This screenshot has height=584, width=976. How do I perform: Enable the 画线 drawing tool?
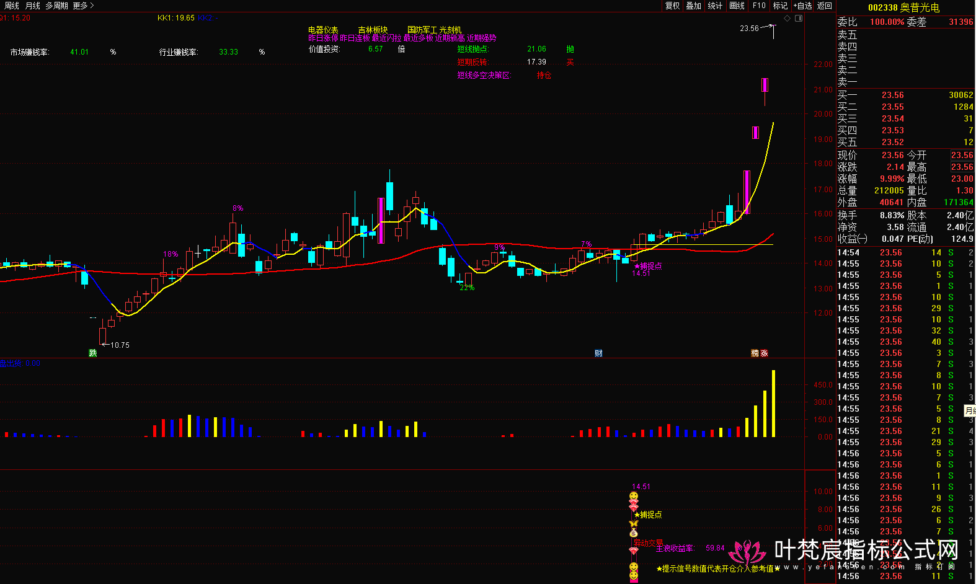click(x=737, y=6)
